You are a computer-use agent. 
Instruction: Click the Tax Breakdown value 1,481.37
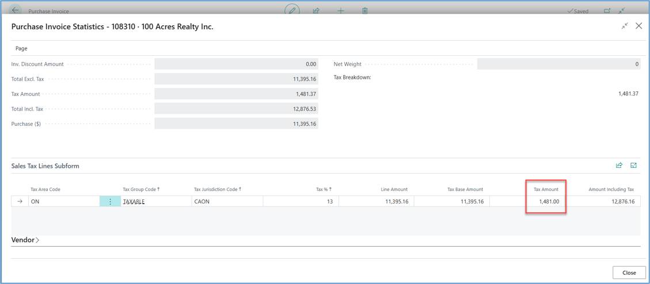(x=628, y=94)
